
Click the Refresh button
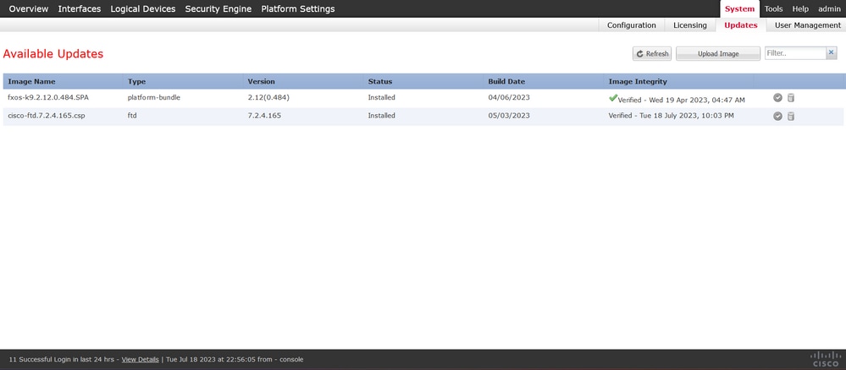[652, 53]
